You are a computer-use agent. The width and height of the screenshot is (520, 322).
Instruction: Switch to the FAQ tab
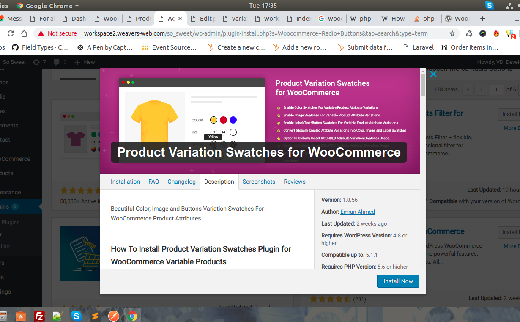tap(154, 182)
